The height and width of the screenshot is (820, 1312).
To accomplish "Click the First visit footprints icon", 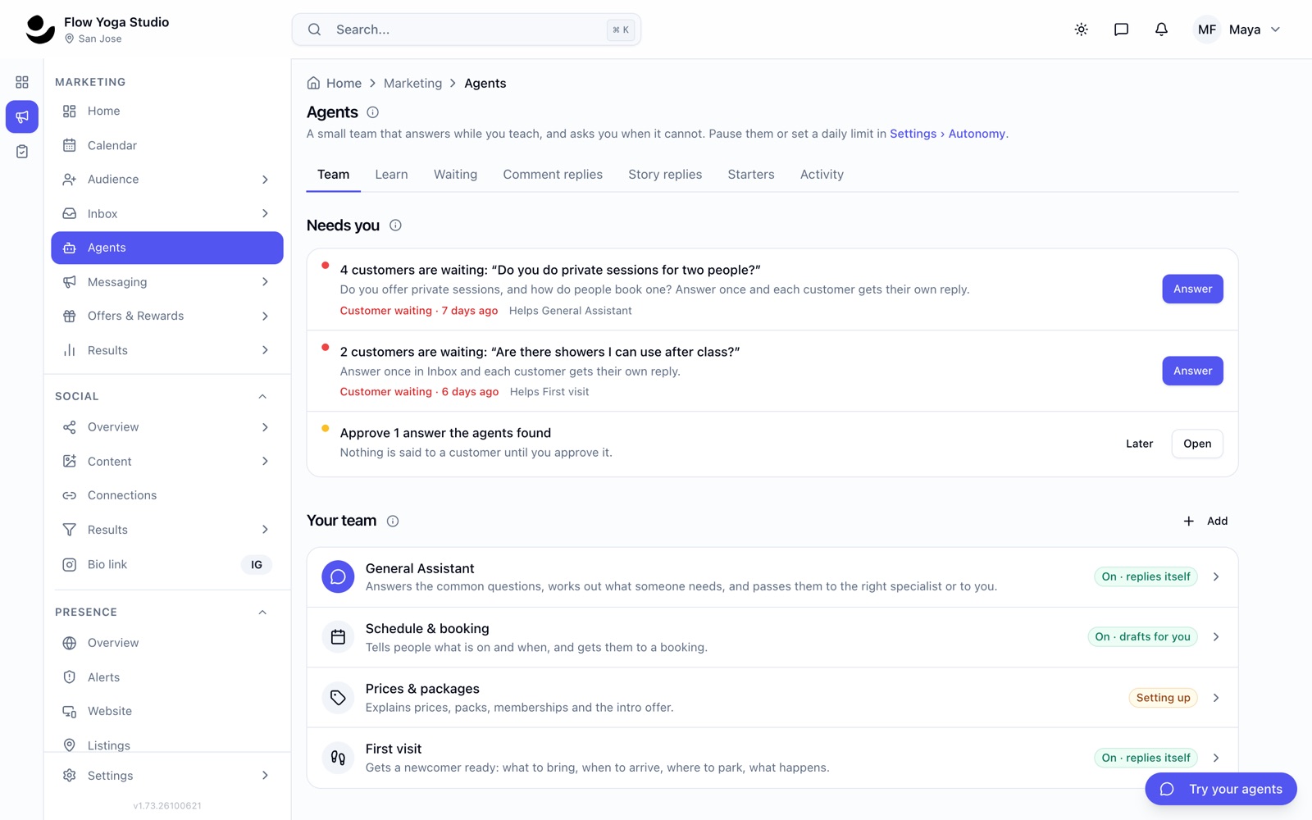I will pos(338,758).
